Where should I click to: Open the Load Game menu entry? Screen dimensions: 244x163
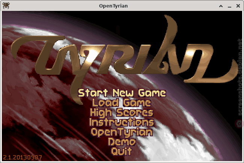point(122,103)
